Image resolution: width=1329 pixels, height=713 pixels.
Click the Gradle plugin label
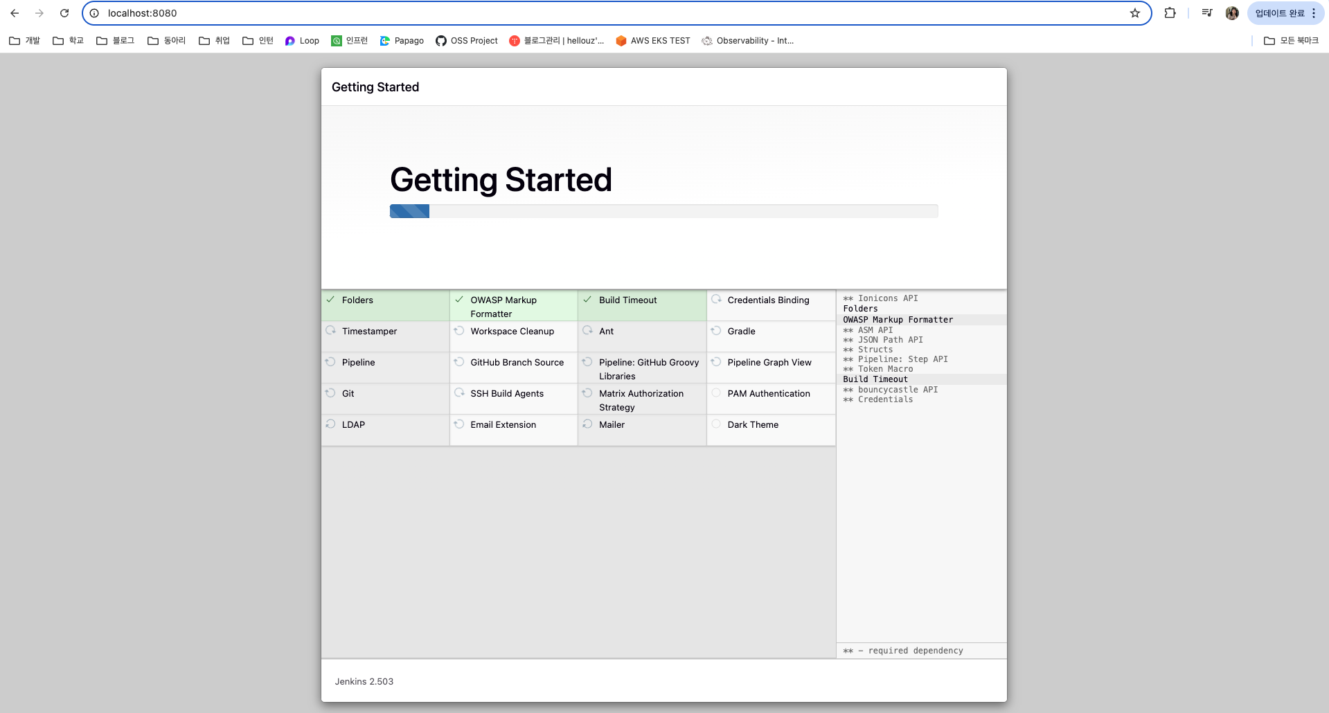click(741, 332)
